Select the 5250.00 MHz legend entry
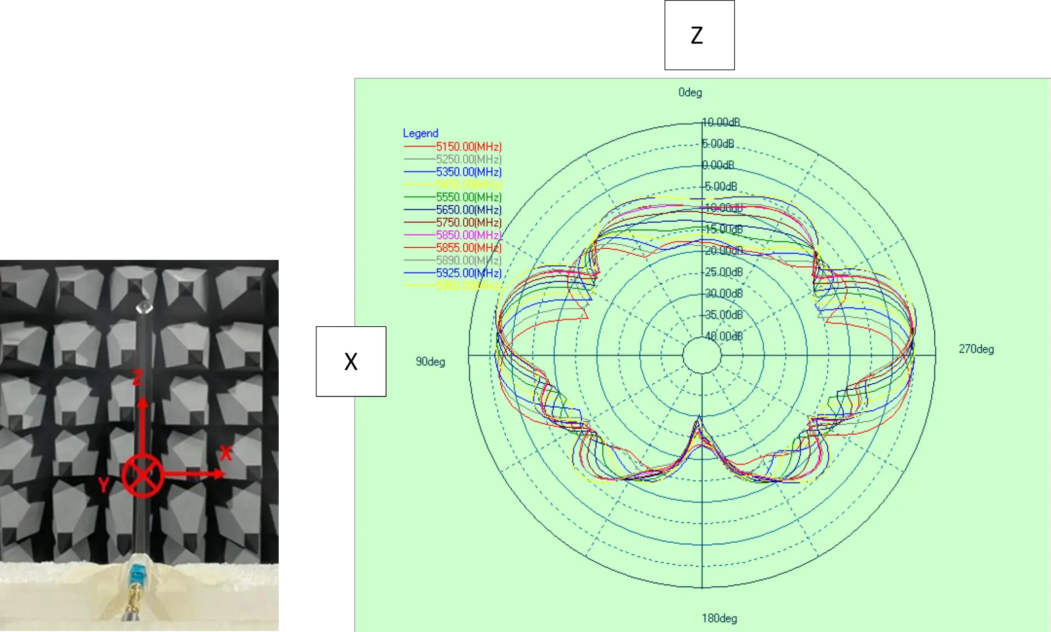The width and height of the screenshot is (1051, 632). [x=468, y=159]
